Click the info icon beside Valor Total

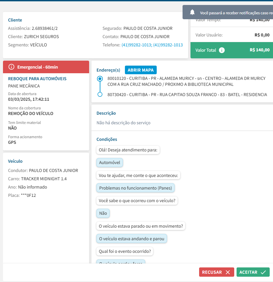(x=222, y=50)
